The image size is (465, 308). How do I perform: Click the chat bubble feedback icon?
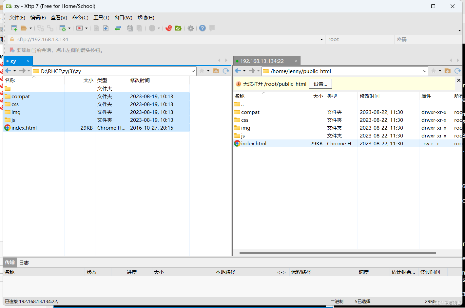click(212, 28)
